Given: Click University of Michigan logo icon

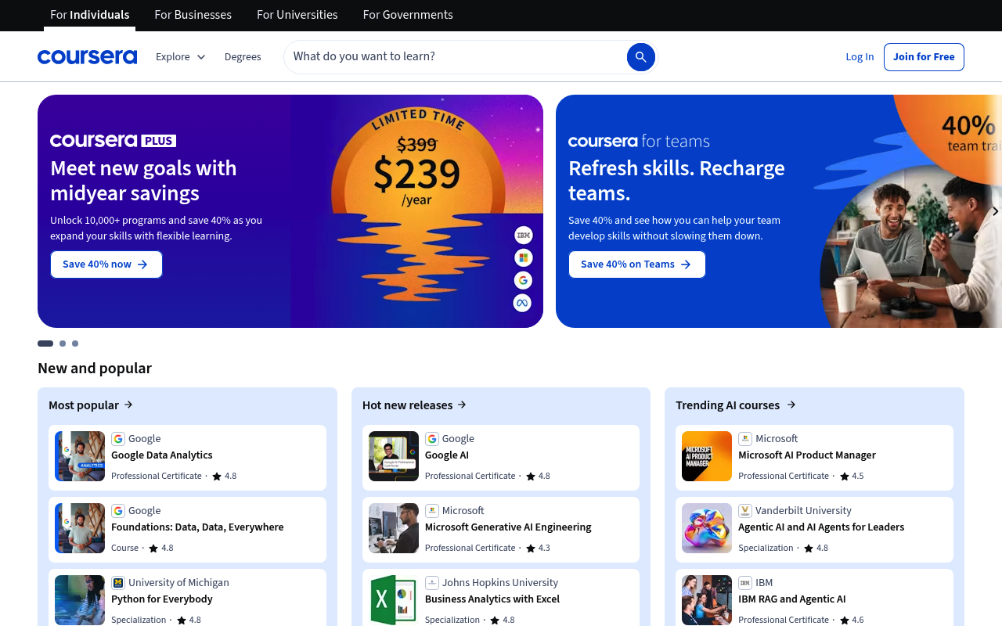Looking at the screenshot, I should [x=118, y=583].
